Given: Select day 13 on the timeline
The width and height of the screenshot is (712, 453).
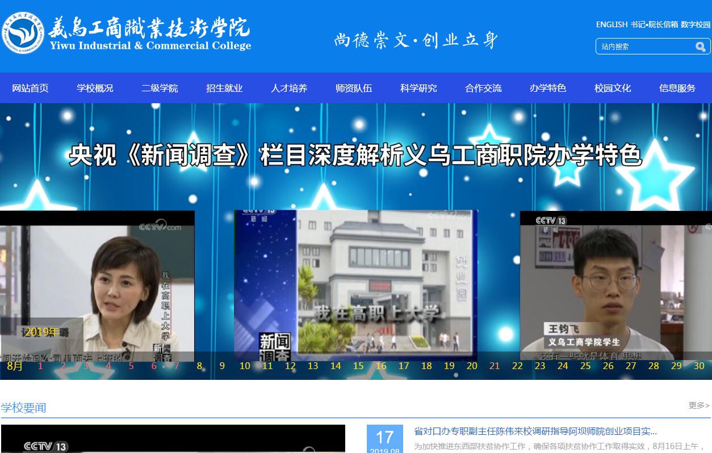Looking at the screenshot, I should (x=313, y=366).
